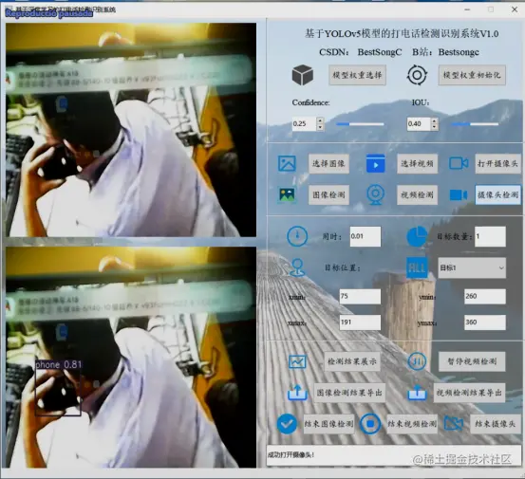Click the 模型权重初始化 button
This screenshot has width=525, height=479.
472,75
